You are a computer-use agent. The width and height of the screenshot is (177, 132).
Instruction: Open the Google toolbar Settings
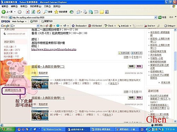click(x=170, y=26)
